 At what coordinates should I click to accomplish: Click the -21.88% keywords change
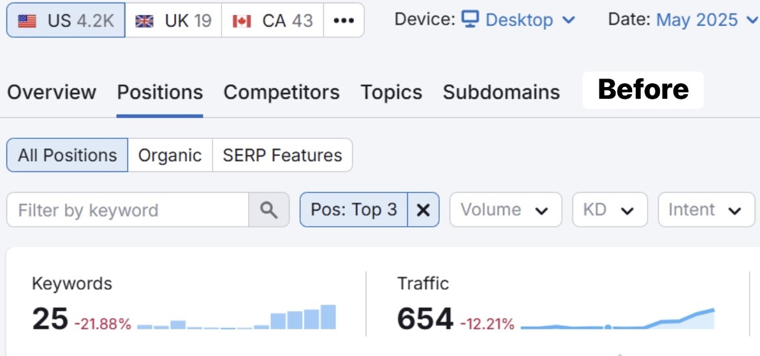[x=103, y=324]
